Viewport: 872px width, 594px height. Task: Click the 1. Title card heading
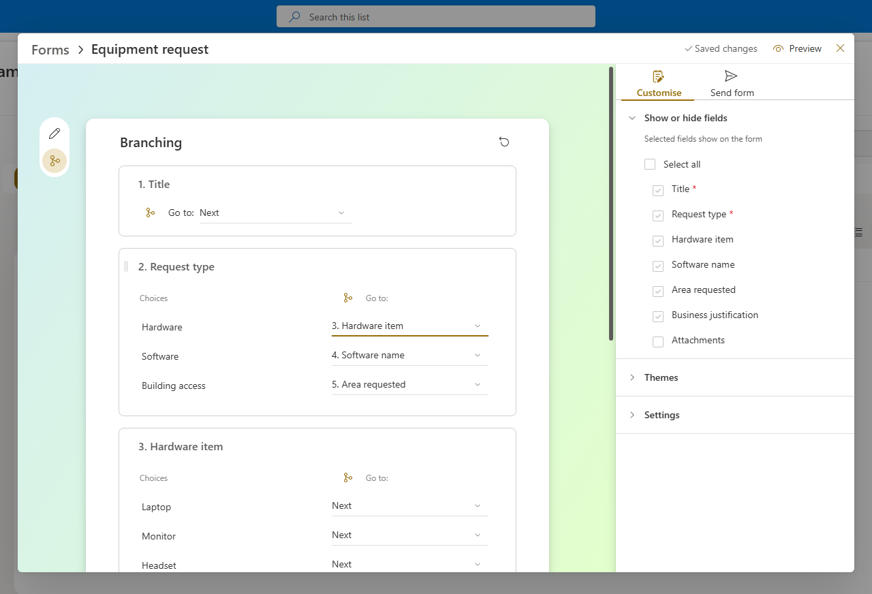click(x=154, y=184)
